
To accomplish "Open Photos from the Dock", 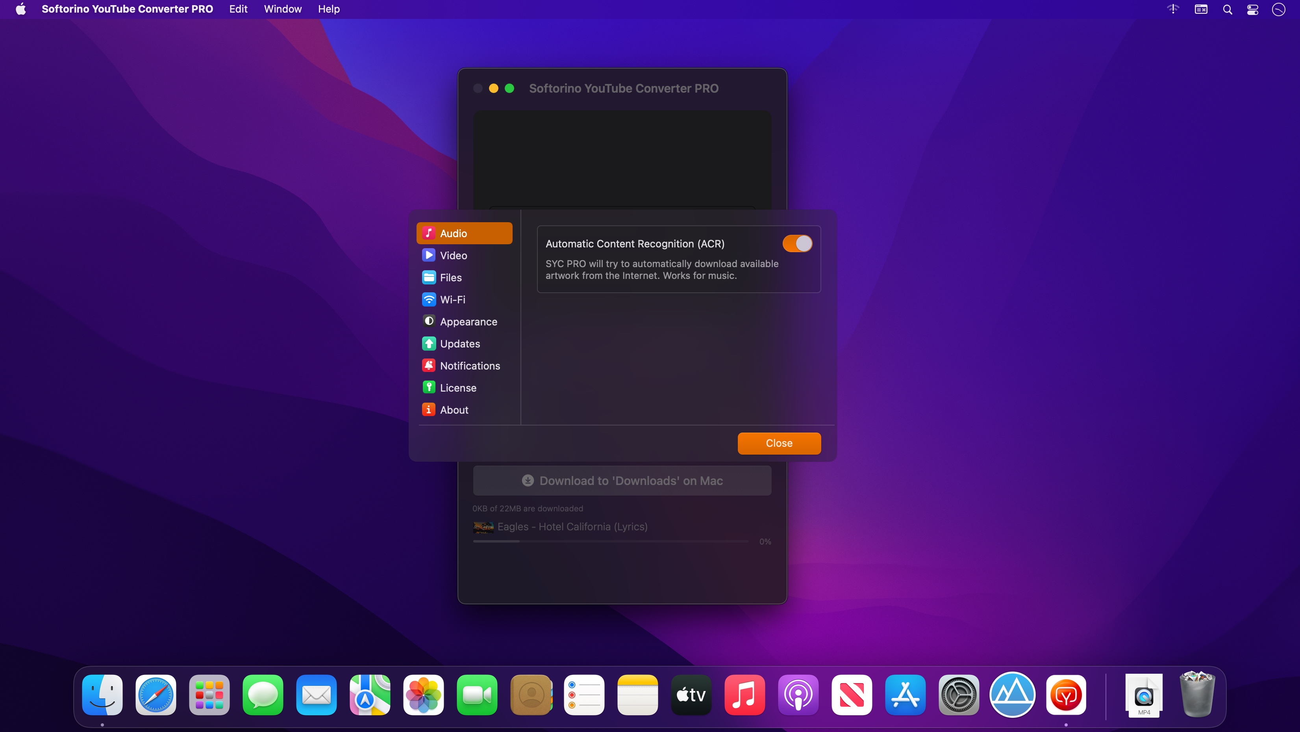I will click(x=423, y=695).
